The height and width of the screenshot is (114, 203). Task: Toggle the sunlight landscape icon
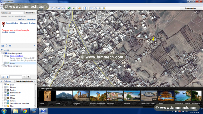point(74,8)
